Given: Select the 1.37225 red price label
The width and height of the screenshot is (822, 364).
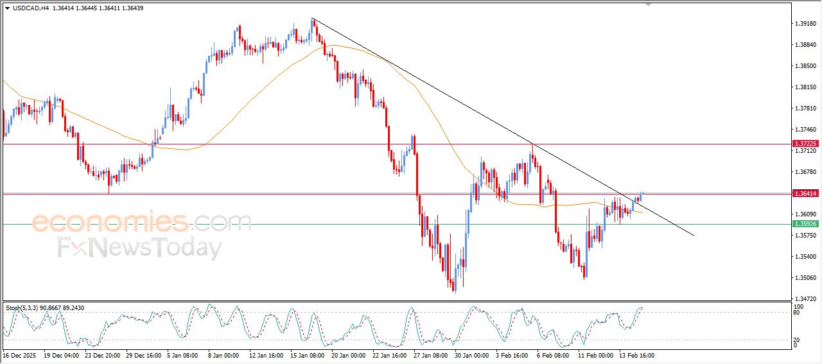Looking at the screenshot, I should pos(805,144).
